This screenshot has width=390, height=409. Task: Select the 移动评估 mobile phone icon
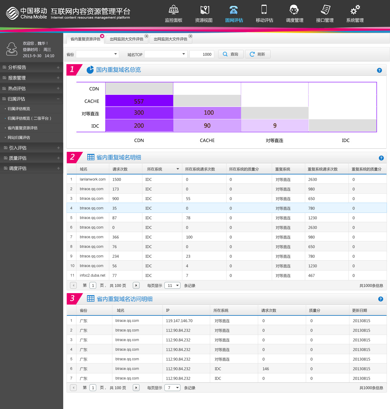tap(264, 10)
